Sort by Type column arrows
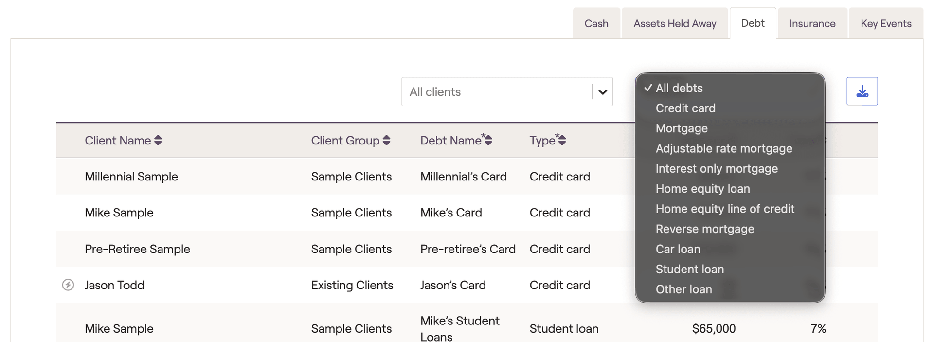Image resolution: width=934 pixels, height=342 pixels. click(x=562, y=141)
